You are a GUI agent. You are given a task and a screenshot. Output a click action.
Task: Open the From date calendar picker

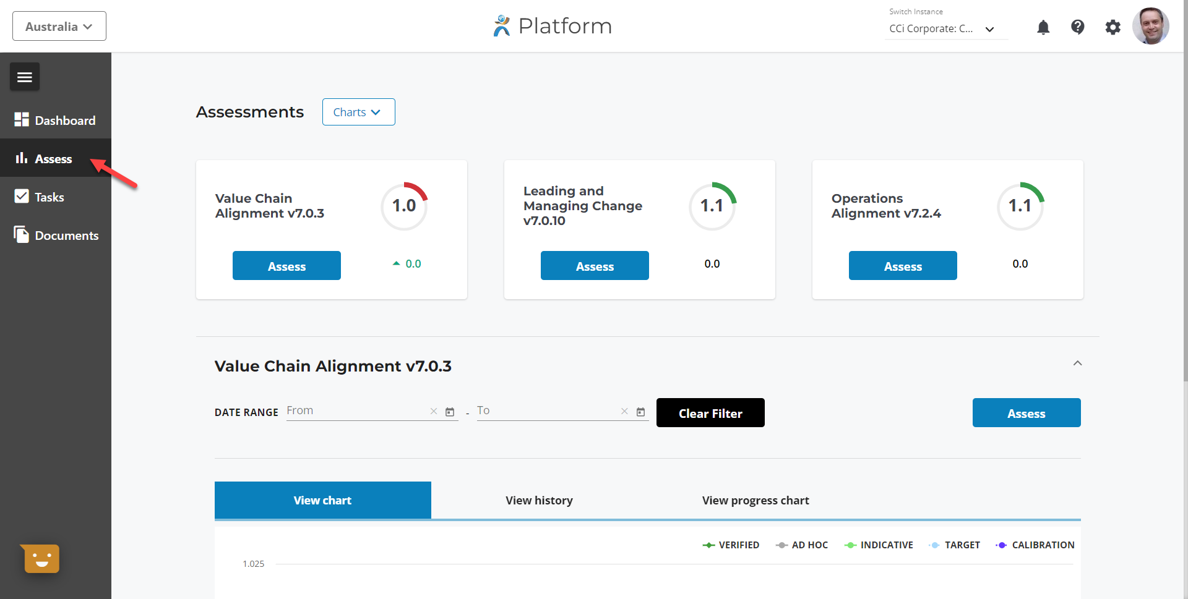[x=450, y=412]
